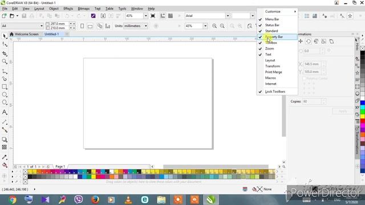Select the Rectangle tool
Viewport: 365px width, 205px height.
coord(5,87)
